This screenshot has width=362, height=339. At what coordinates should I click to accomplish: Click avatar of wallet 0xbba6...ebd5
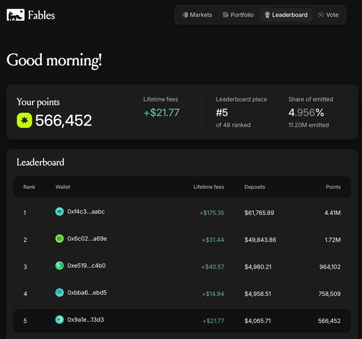click(60, 292)
